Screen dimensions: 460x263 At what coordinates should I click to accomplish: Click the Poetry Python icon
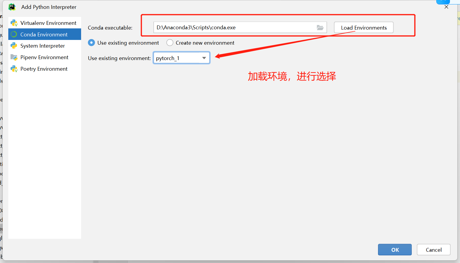pos(14,69)
